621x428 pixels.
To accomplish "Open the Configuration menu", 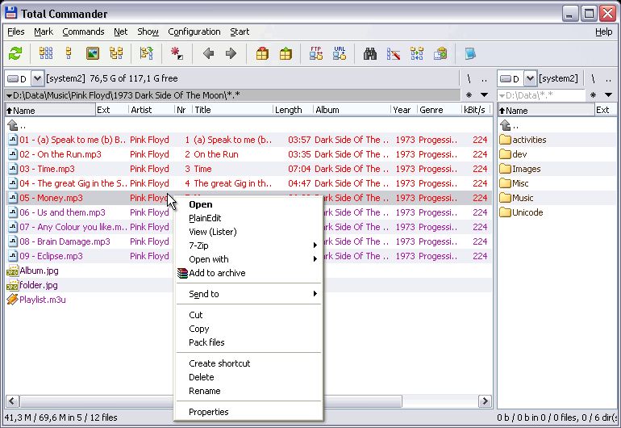I will point(194,31).
